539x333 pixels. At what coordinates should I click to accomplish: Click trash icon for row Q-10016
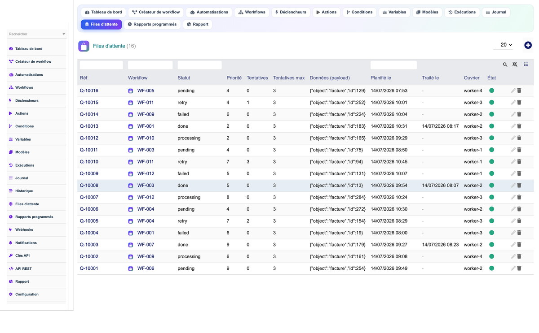[x=519, y=91]
